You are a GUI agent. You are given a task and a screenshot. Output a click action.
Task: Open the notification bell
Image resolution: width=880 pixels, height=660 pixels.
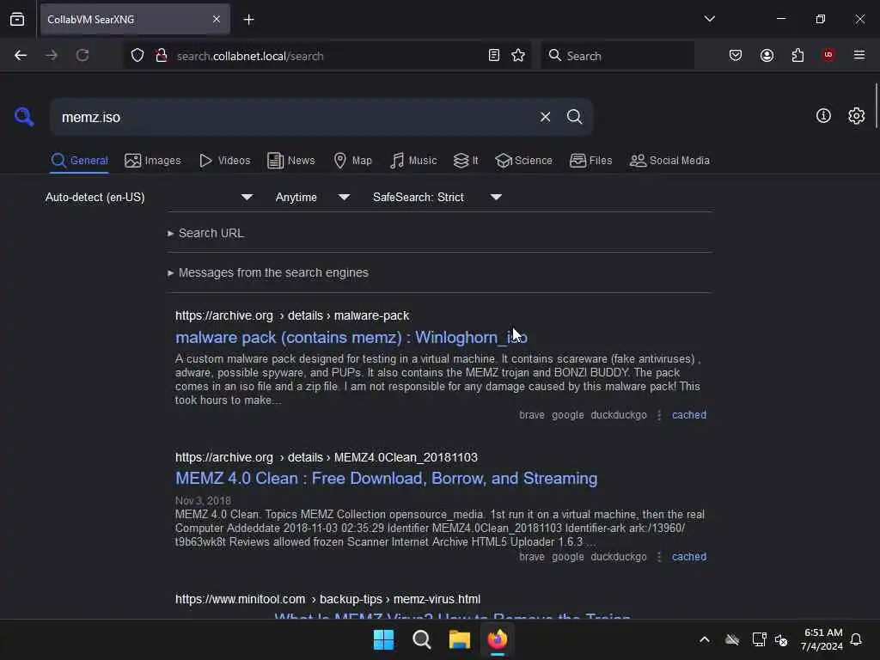pos(856,639)
